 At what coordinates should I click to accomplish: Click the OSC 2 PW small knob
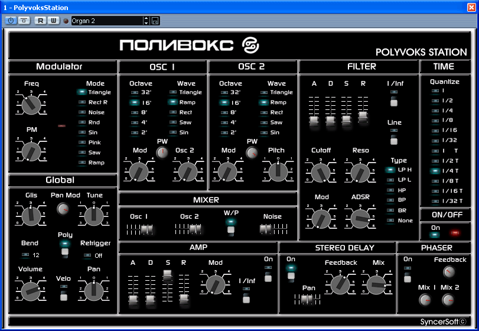pos(252,152)
